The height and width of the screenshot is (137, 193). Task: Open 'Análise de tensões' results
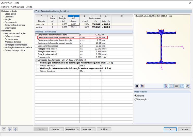tap(13, 42)
